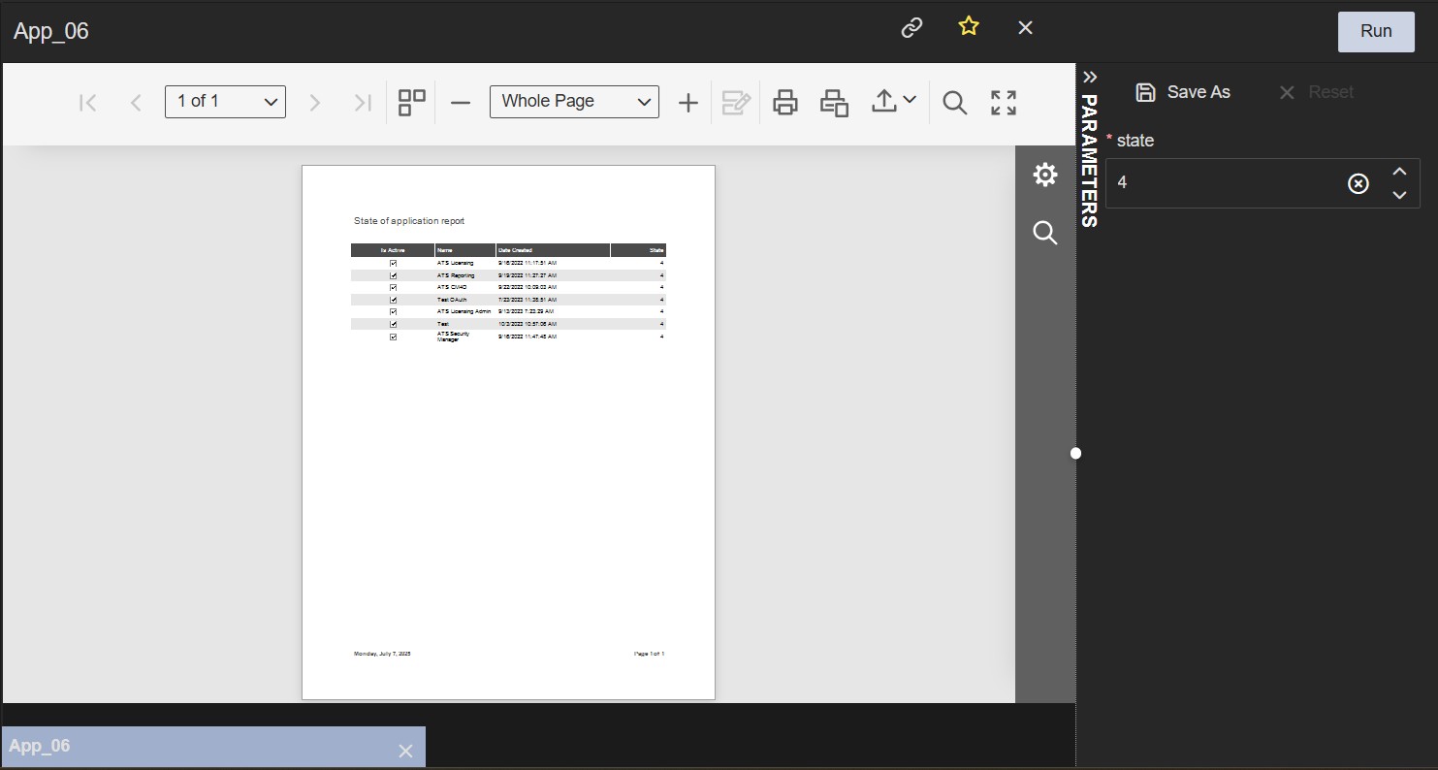Click the zoom in plus button
This screenshot has height=770, width=1438.
pyautogui.click(x=687, y=103)
